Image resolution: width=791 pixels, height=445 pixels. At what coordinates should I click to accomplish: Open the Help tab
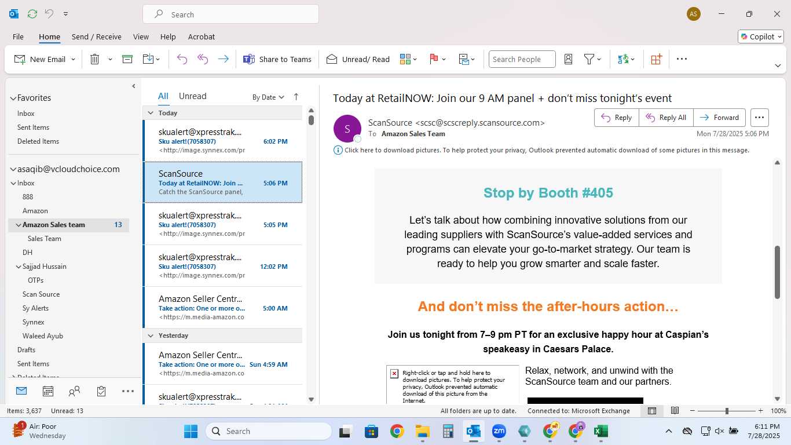168,37
